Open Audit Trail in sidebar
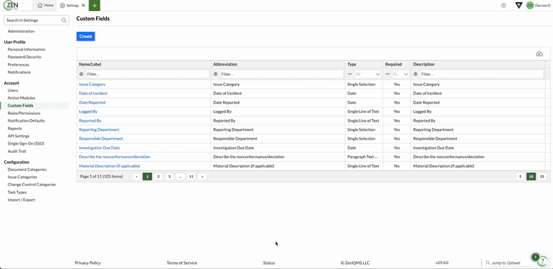The width and height of the screenshot is (553, 269). click(x=17, y=151)
